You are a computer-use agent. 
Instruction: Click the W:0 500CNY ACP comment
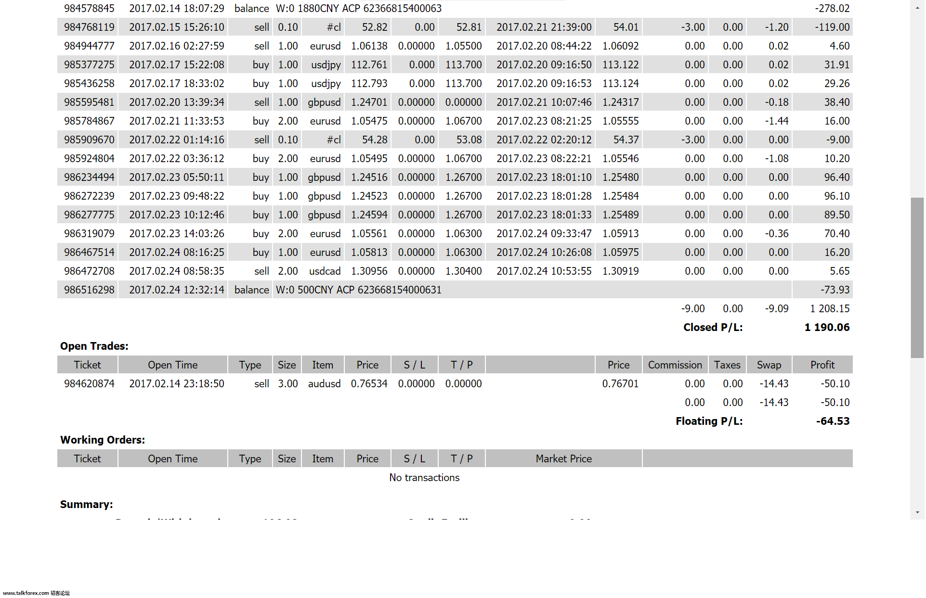[358, 290]
